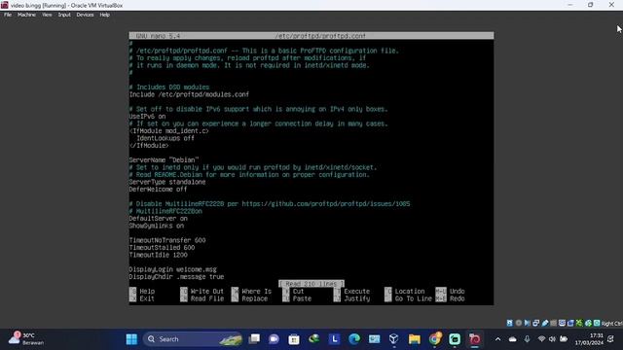Click the "DeferWelcome off" line

tap(158, 190)
